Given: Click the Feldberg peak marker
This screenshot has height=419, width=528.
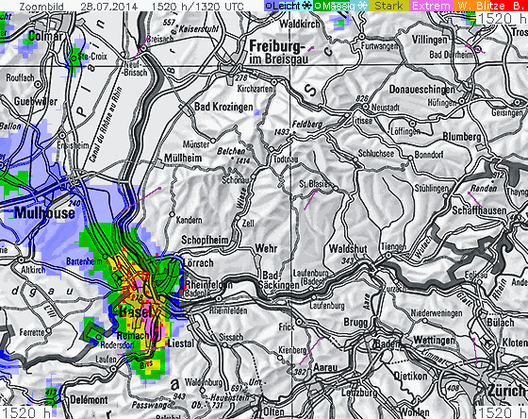Looking at the screenshot, I should pos(294,133).
